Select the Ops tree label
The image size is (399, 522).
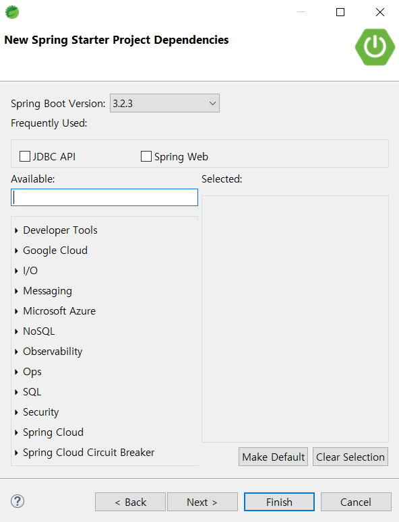point(32,372)
